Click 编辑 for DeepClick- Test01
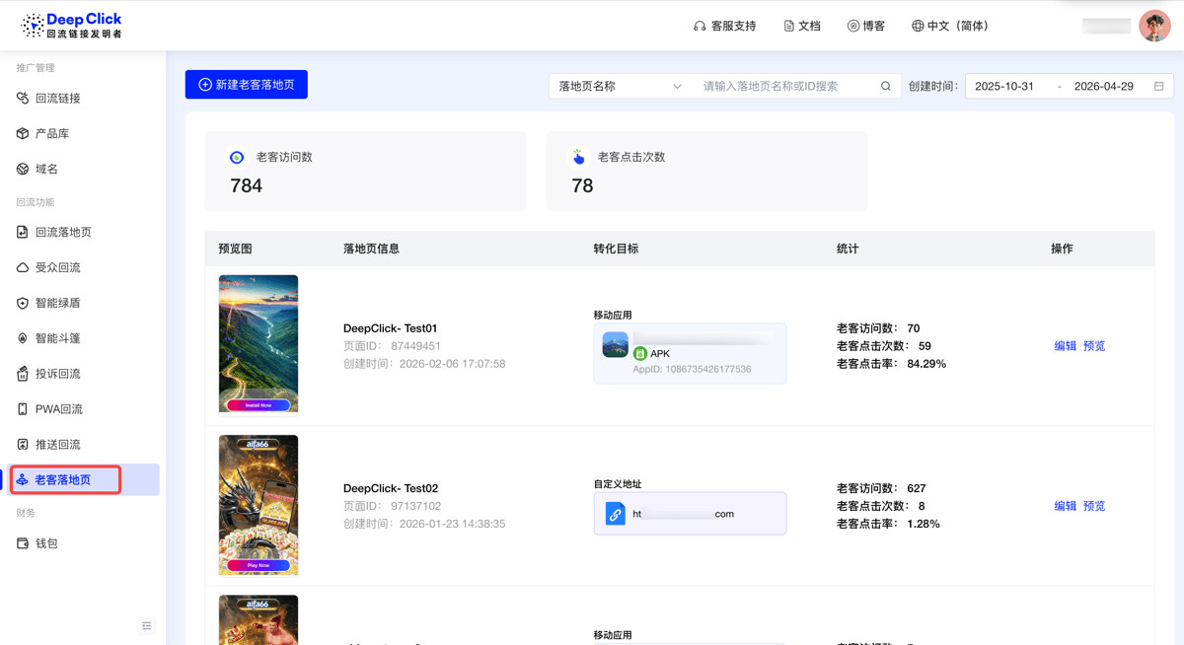This screenshot has height=645, width=1184. pos(1065,346)
